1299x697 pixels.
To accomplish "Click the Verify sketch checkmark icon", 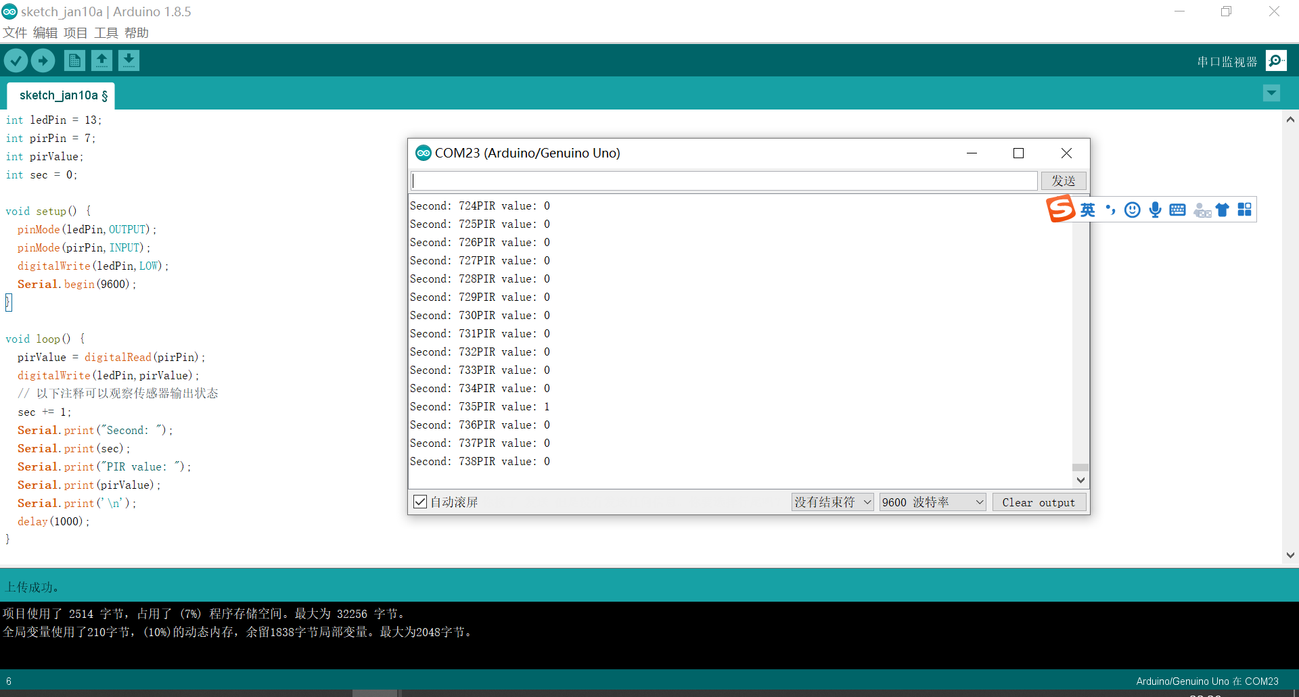I will point(16,61).
